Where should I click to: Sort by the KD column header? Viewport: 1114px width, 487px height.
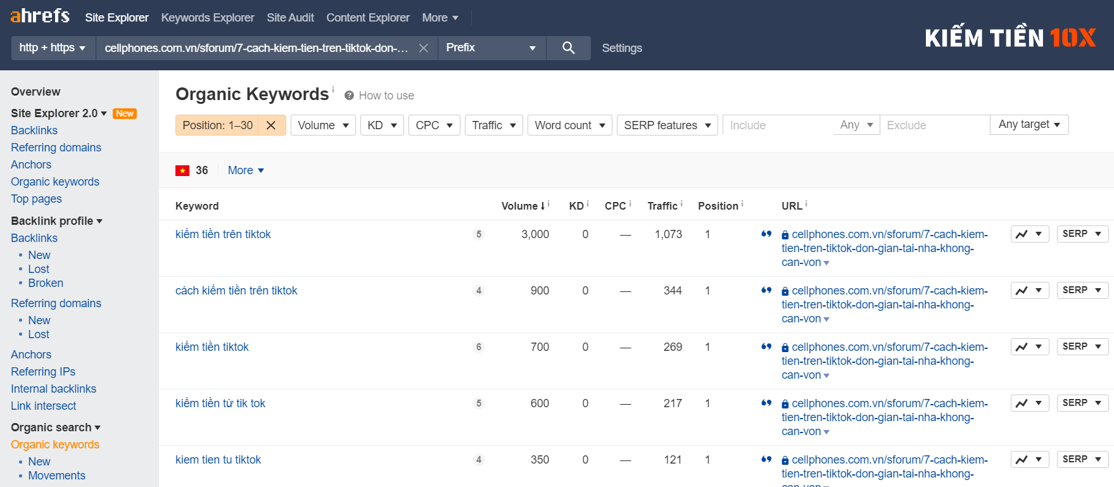pyautogui.click(x=576, y=206)
